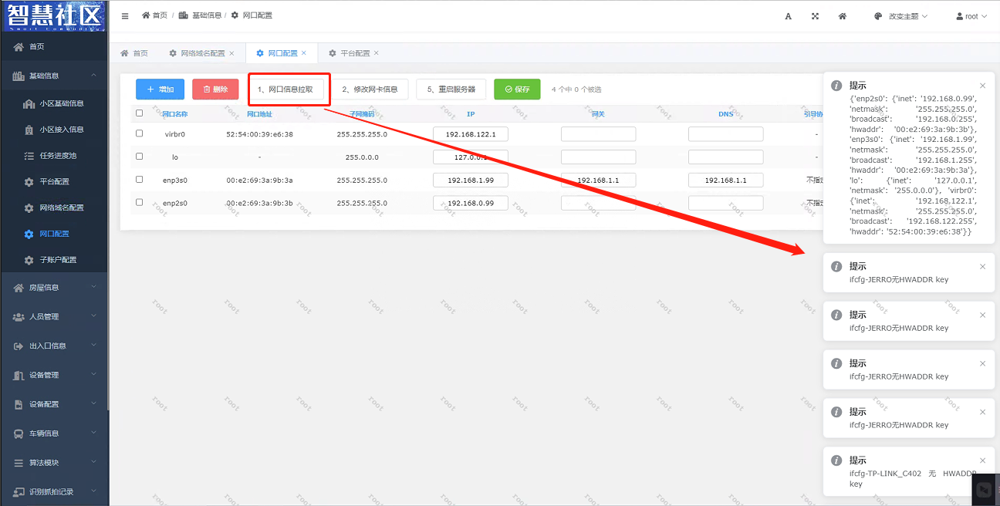Click the home icon in top-right header
The image size is (1000, 506).
tap(843, 16)
